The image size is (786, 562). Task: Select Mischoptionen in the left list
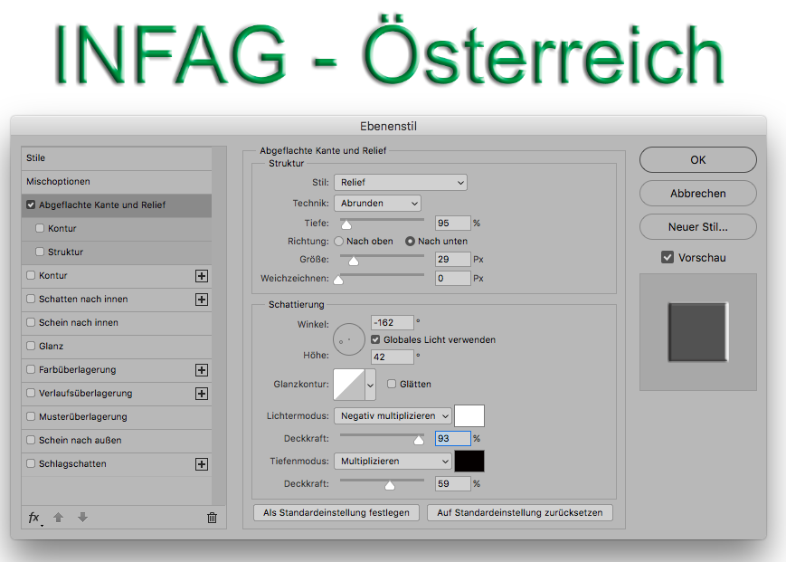117,182
